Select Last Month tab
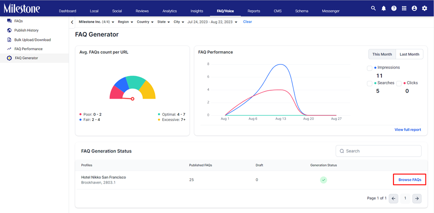 click(x=410, y=54)
